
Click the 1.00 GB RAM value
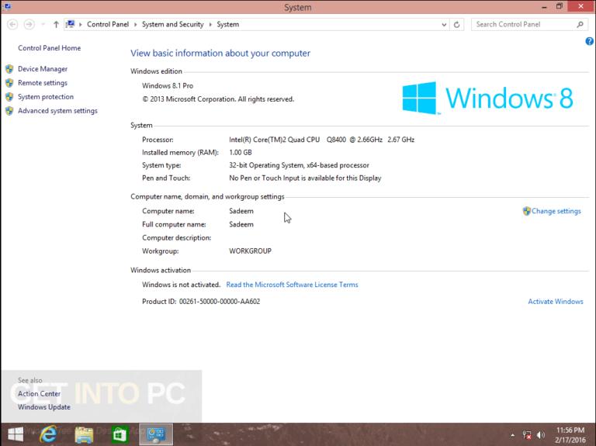(x=241, y=153)
